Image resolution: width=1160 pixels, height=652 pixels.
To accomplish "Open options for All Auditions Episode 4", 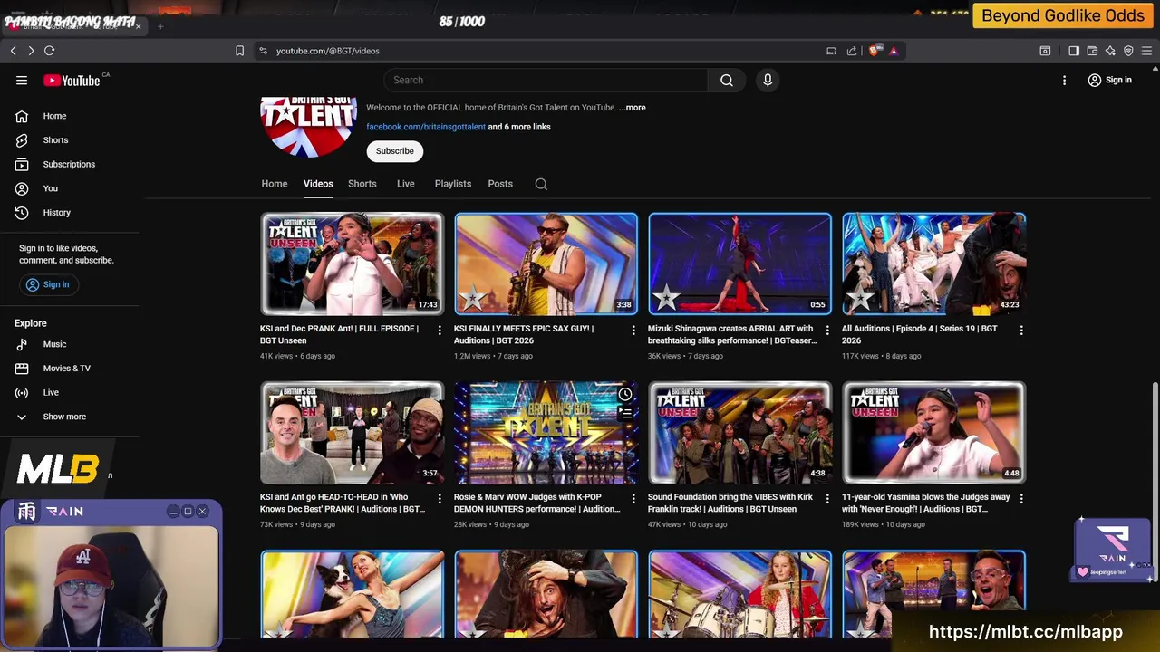I will coord(1021,331).
